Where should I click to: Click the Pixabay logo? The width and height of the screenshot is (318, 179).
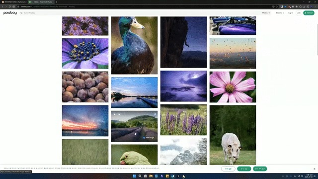click(10, 13)
